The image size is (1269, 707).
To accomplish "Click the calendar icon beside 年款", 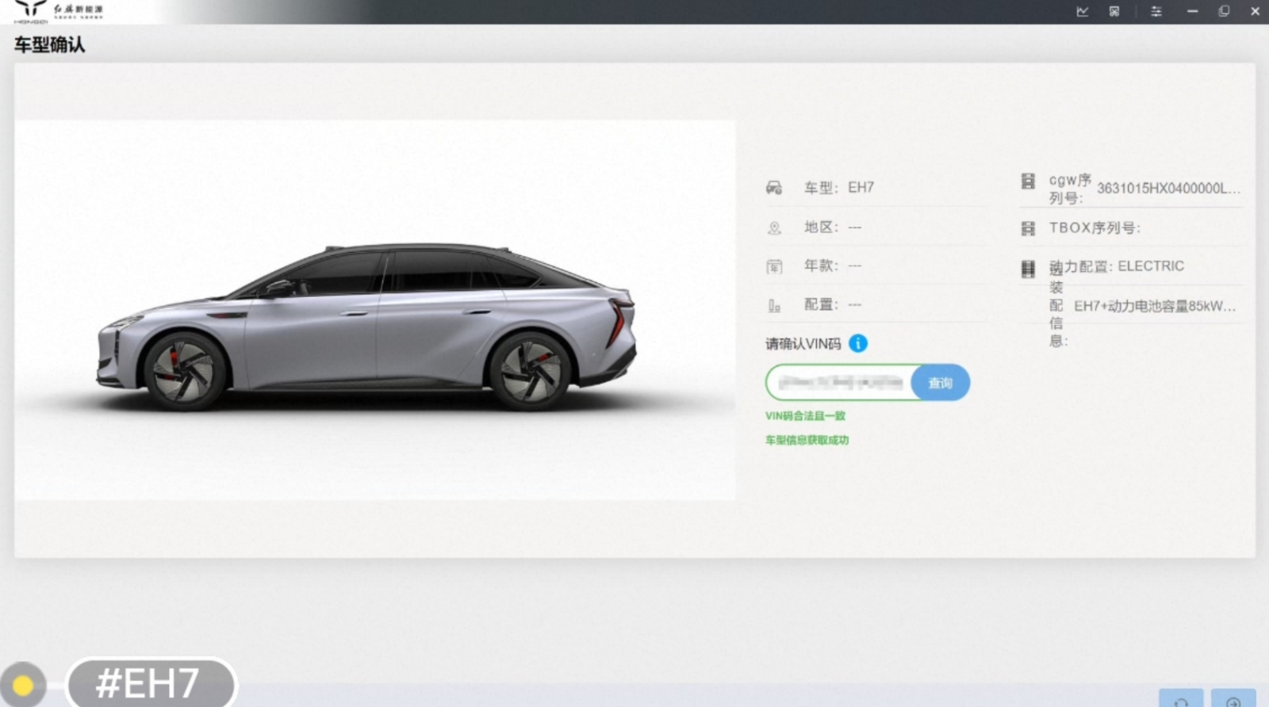I will [x=774, y=266].
